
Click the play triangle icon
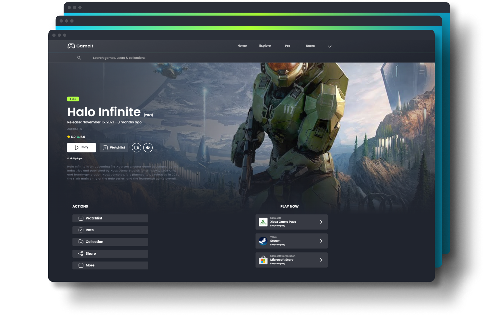[77, 148]
